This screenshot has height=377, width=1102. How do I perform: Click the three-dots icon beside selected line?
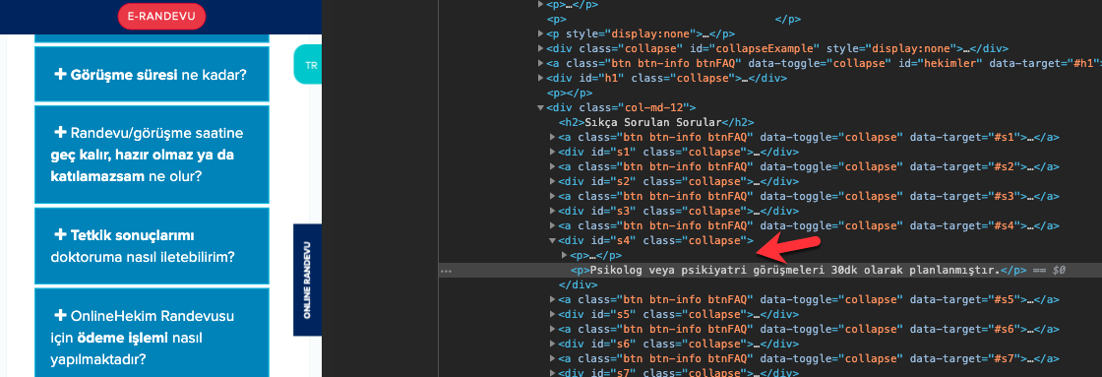(445, 271)
